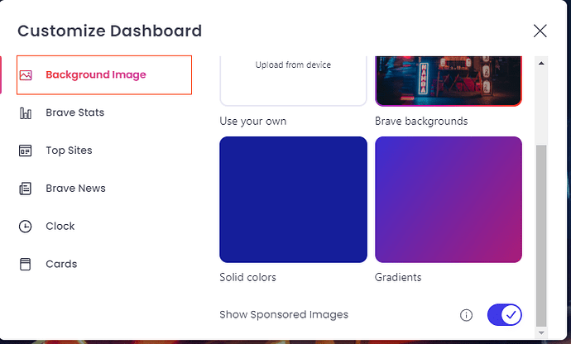Click the vertical scrollbar thumb
Screen dimensions: 571x344
coord(541,232)
